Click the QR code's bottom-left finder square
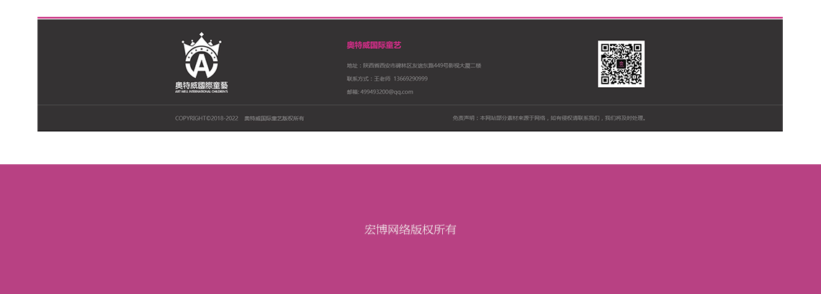Image resolution: width=821 pixels, height=294 pixels. (x=606, y=79)
